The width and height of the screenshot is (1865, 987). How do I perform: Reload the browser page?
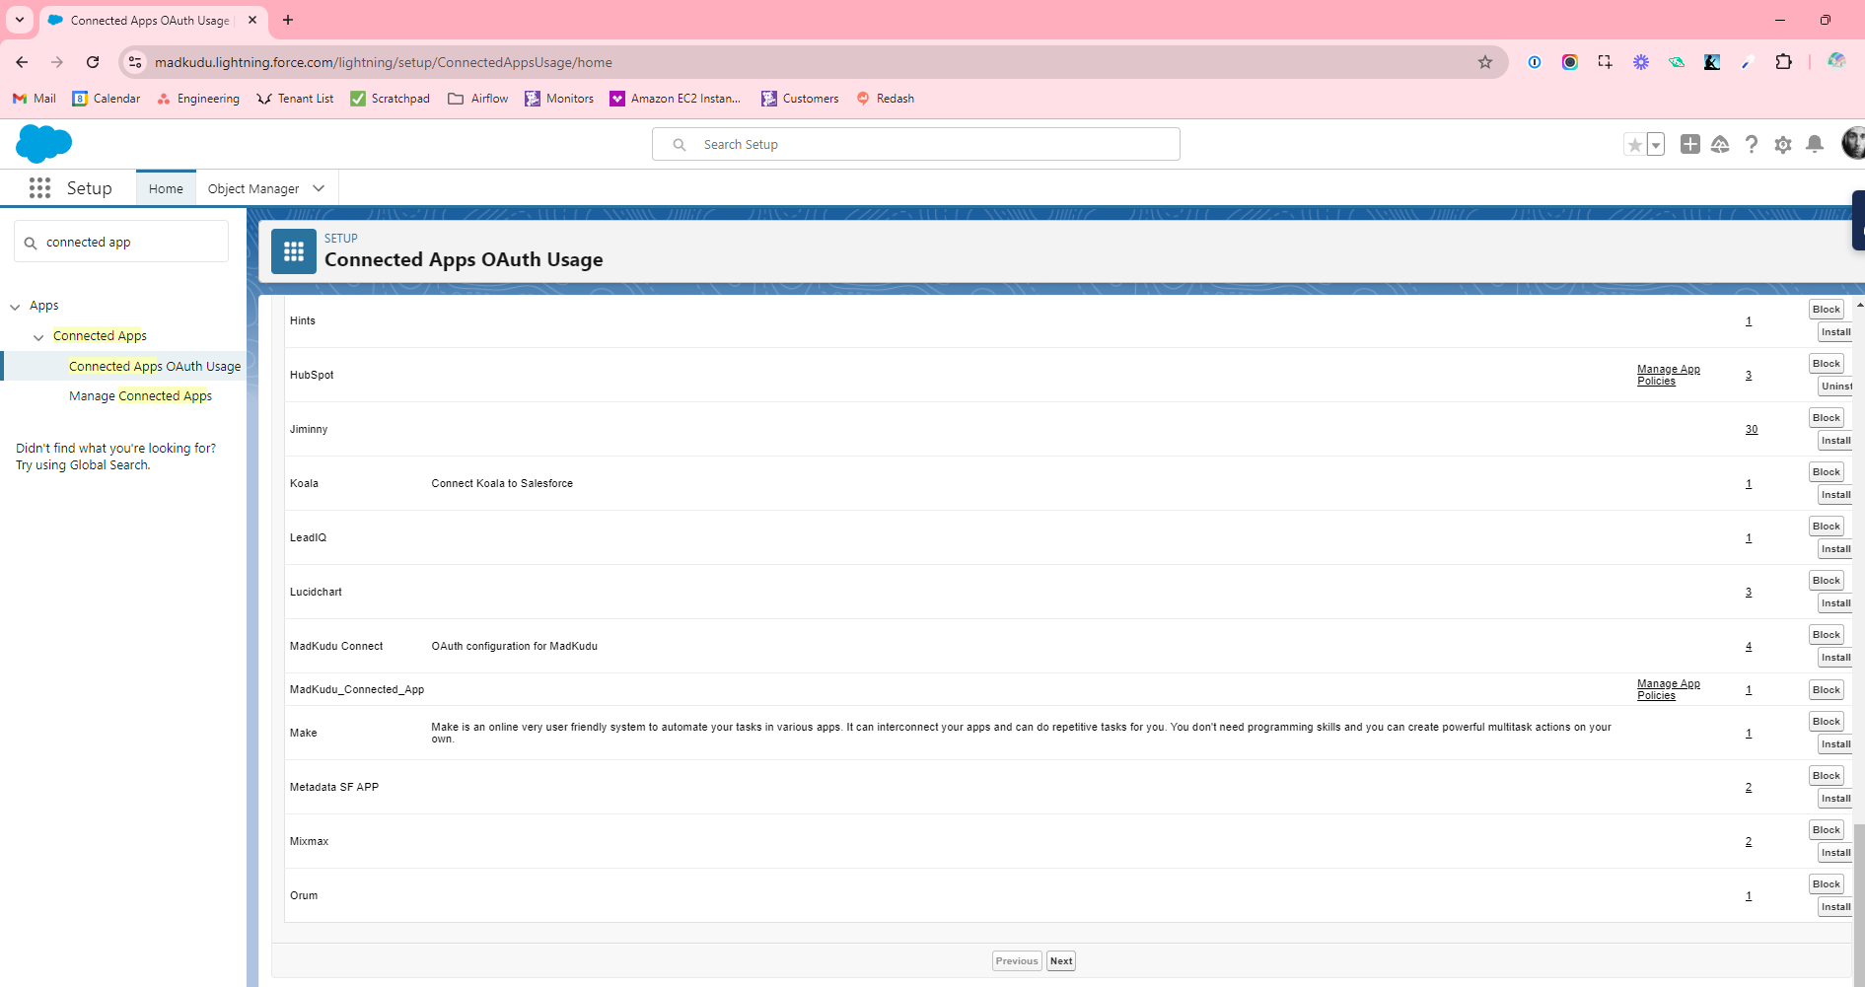pos(93,62)
